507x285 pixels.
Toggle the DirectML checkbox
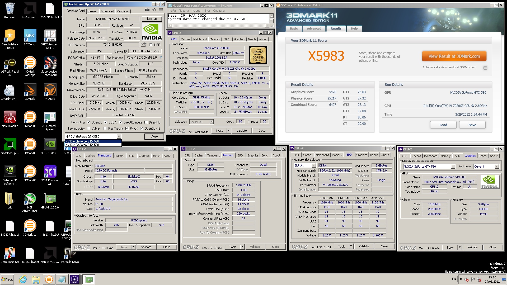(x=145, y=122)
